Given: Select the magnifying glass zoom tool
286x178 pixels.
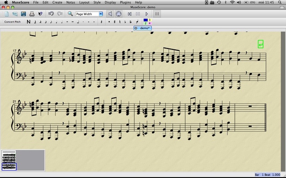Looking at the screenshot, I should click(x=70, y=14).
